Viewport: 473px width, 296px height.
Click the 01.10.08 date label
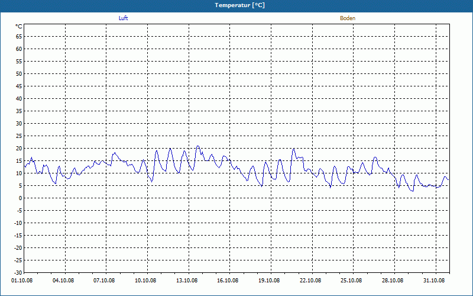coord(22,280)
